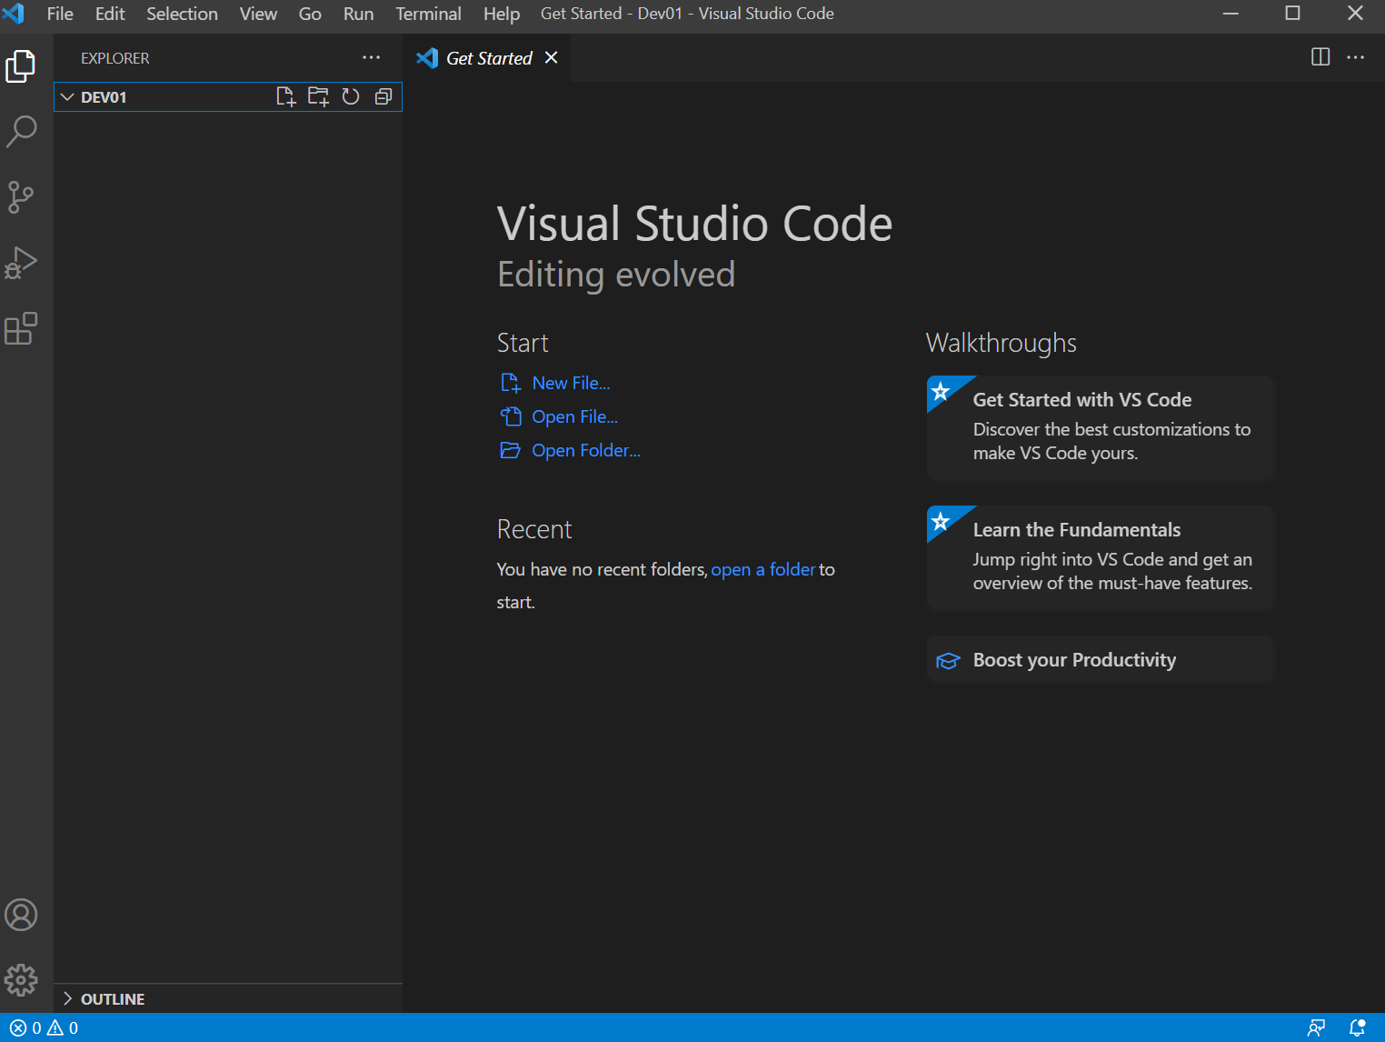Viewport: 1385px width, 1042px height.
Task: Open the View menu
Action: 258,14
